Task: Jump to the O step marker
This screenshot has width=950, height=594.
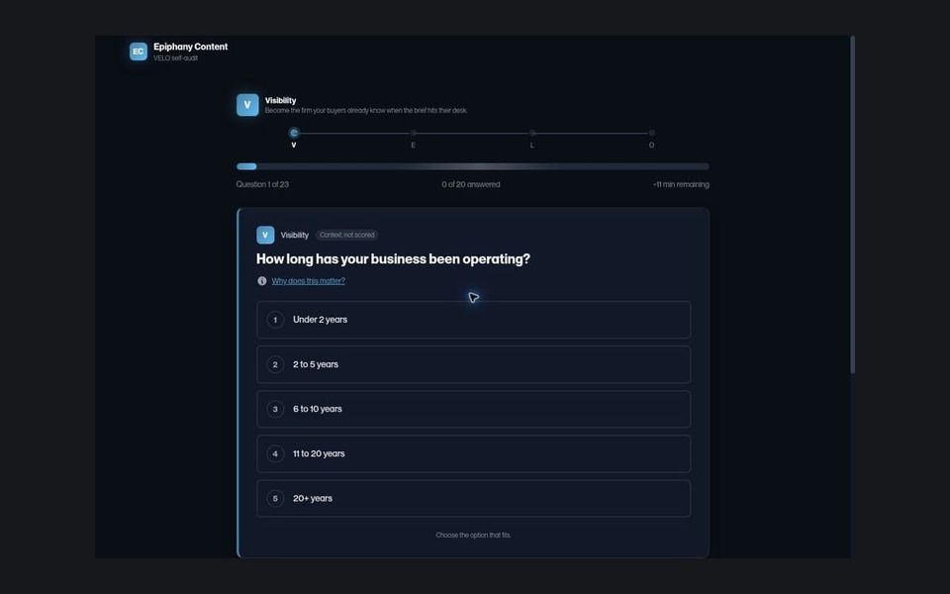Action: [x=652, y=133]
